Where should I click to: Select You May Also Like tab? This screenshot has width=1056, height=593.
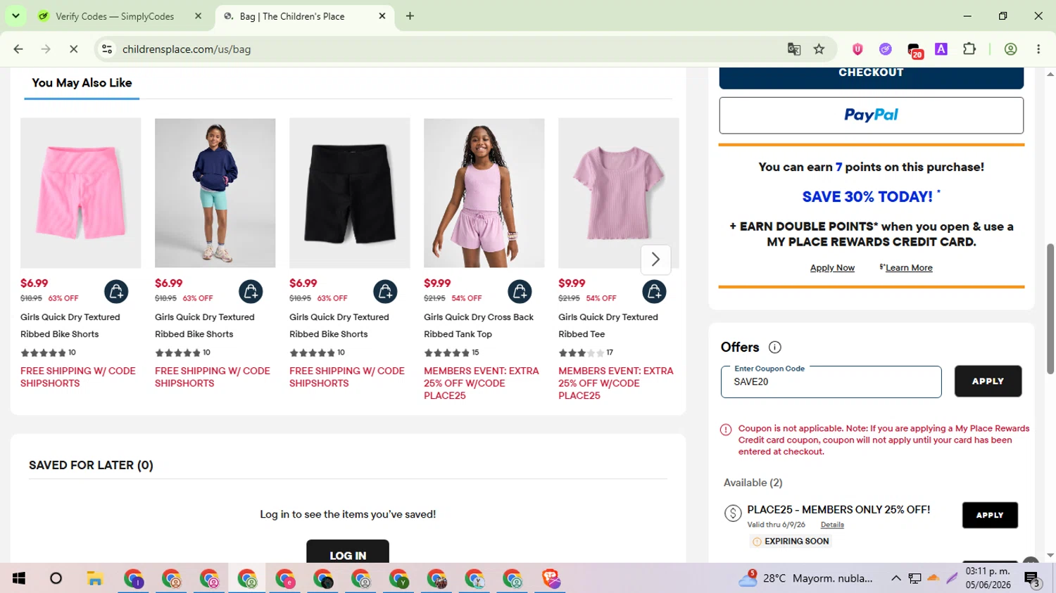[x=82, y=83]
